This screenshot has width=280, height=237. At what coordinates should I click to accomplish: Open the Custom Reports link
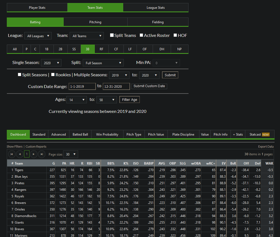(36, 147)
